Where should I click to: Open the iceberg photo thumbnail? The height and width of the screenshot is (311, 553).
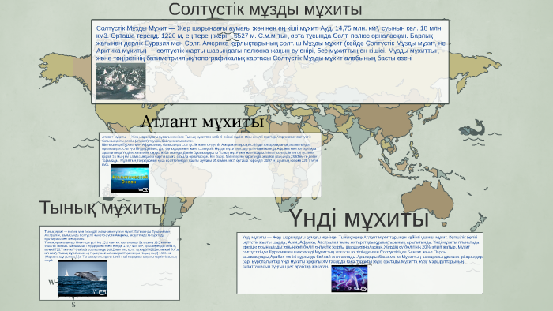(x=121, y=81)
